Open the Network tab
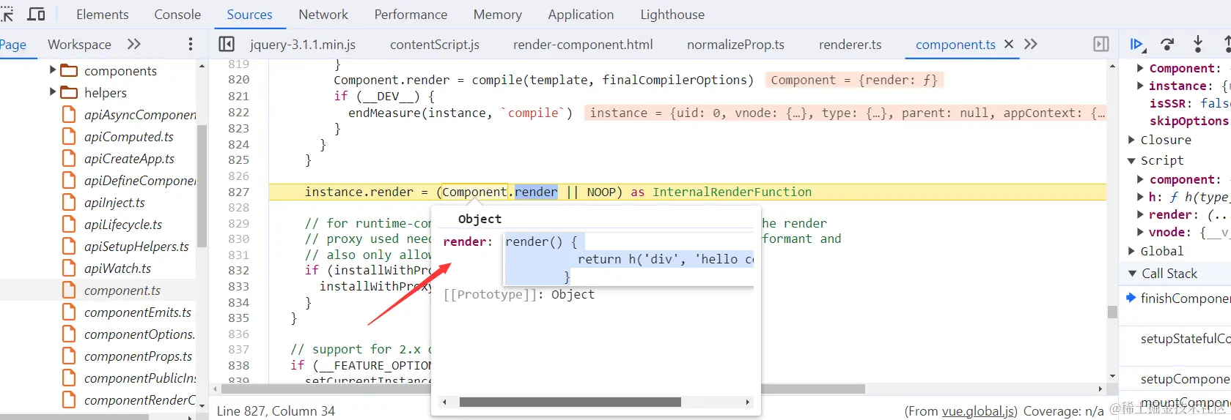 [x=323, y=15]
